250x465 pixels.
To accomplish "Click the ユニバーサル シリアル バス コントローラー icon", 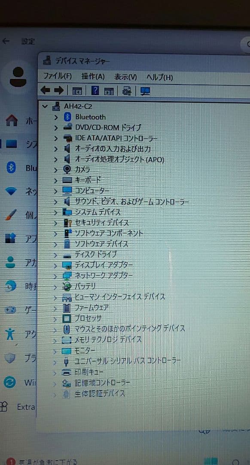I will [67, 362].
